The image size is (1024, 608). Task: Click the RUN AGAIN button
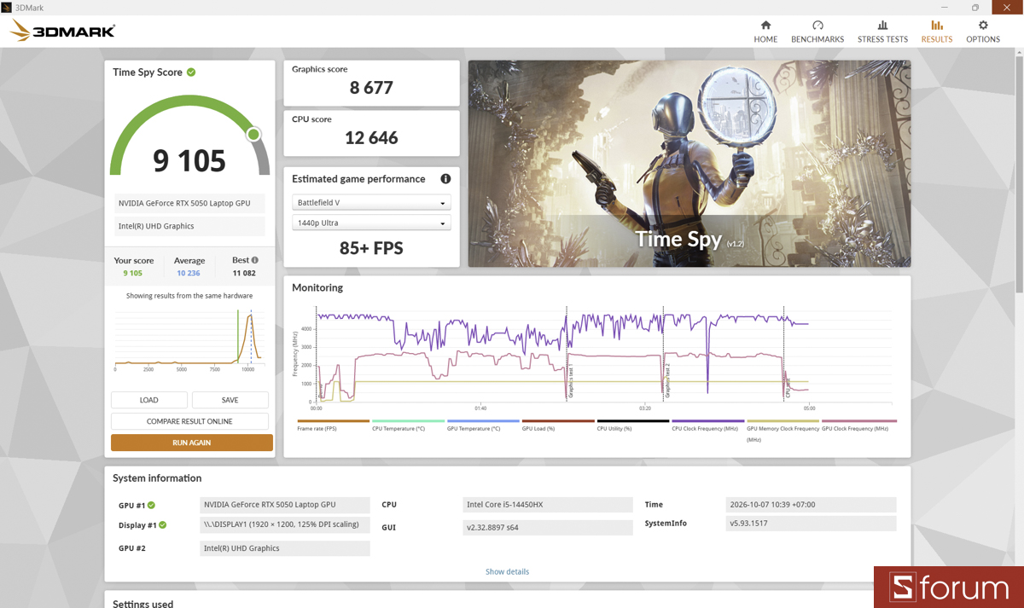192,443
